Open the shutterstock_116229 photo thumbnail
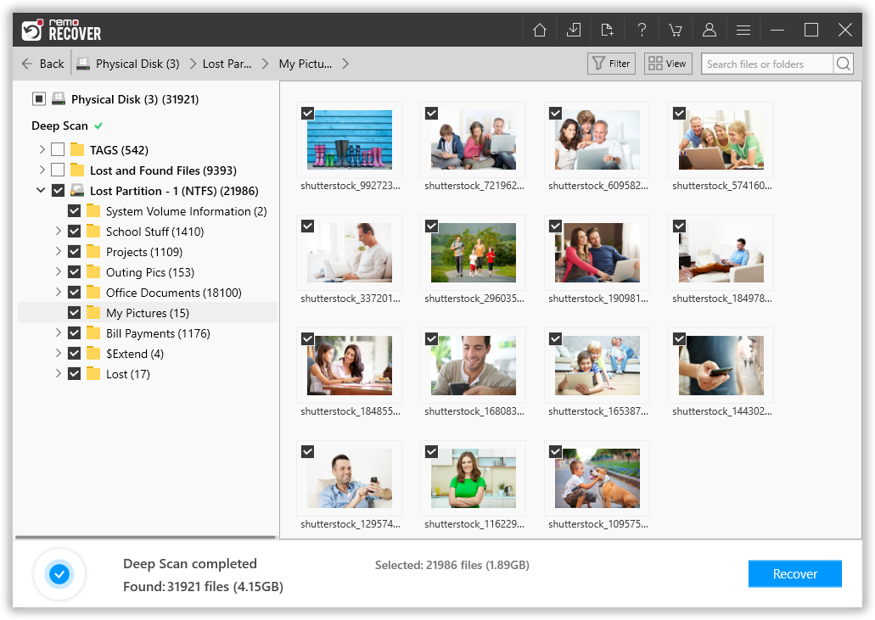The height and width of the screenshot is (620, 875). pyautogui.click(x=473, y=478)
